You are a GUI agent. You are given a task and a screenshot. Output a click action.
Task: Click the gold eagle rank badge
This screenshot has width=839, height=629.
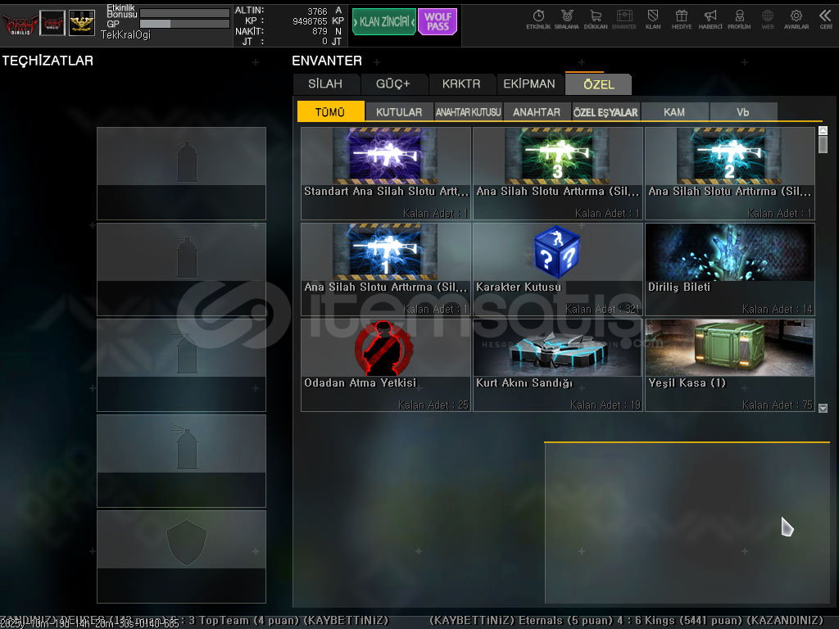(82, 23)
